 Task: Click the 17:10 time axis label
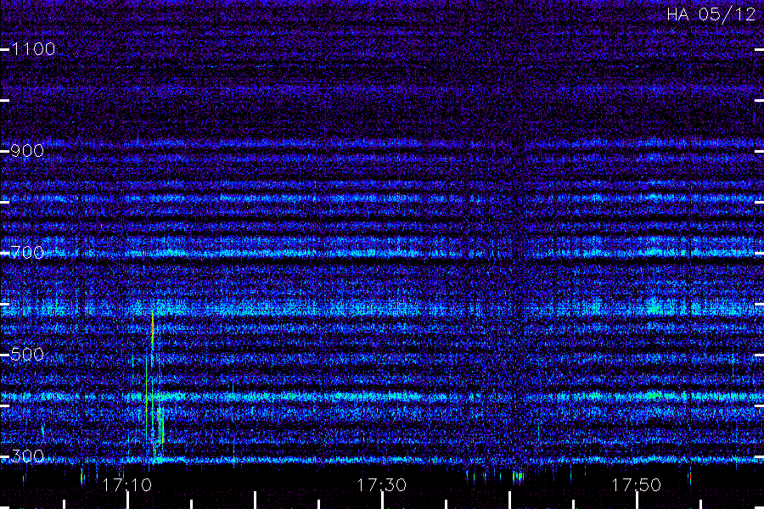tap(127, 485)
